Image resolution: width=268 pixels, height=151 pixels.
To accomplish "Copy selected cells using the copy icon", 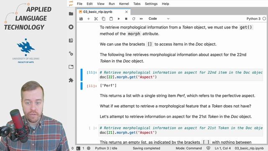I will point(103,18).
